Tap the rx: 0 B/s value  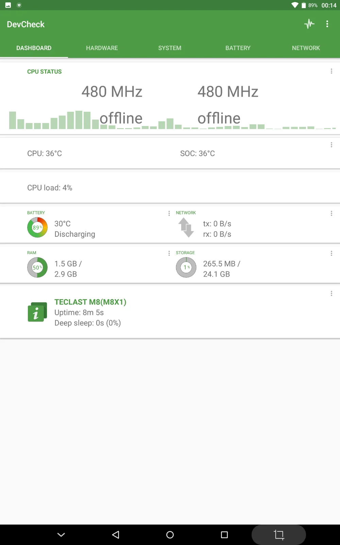(217, 234)
